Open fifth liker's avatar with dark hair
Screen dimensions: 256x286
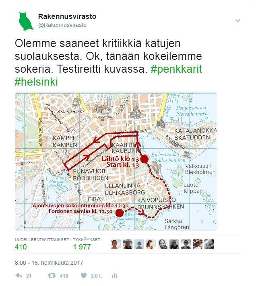[x=163, y=244]
